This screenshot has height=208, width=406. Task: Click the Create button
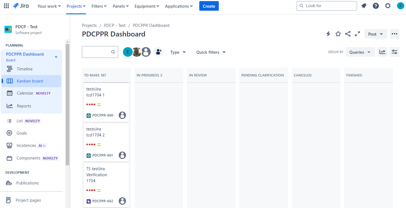coord(209,6)
